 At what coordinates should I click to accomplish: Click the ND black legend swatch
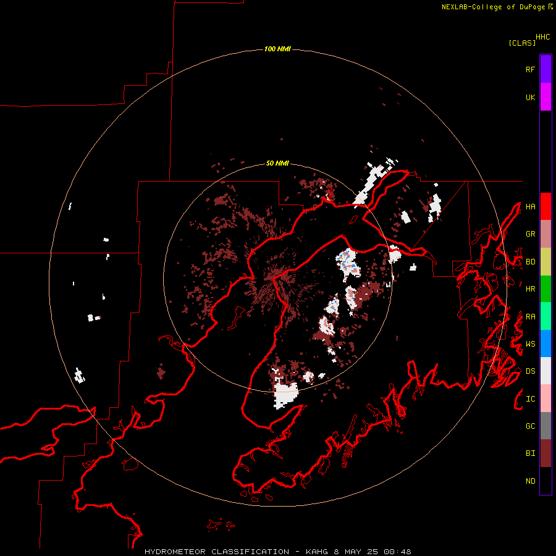click(x=545, y=481)
